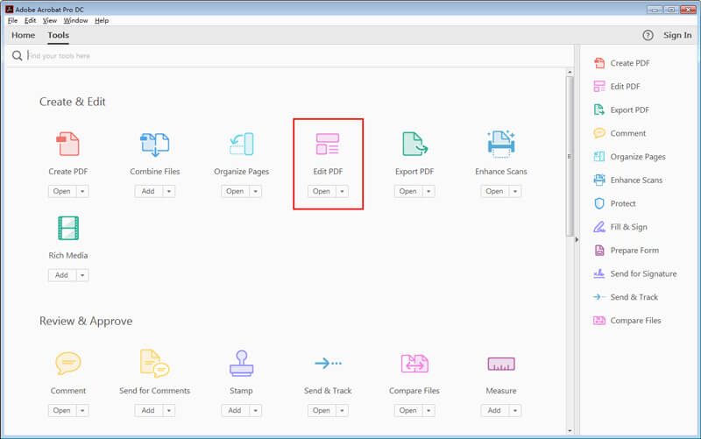The image size is (701, 439).
Task: Open the Window menu
Action: click(x=76, y=20)
